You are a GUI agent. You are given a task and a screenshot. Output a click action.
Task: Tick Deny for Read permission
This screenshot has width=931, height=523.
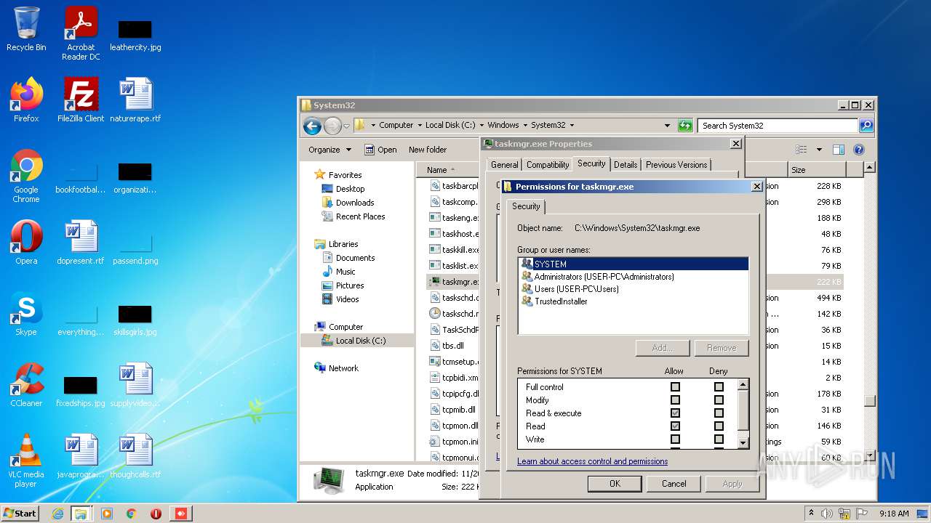719,426
